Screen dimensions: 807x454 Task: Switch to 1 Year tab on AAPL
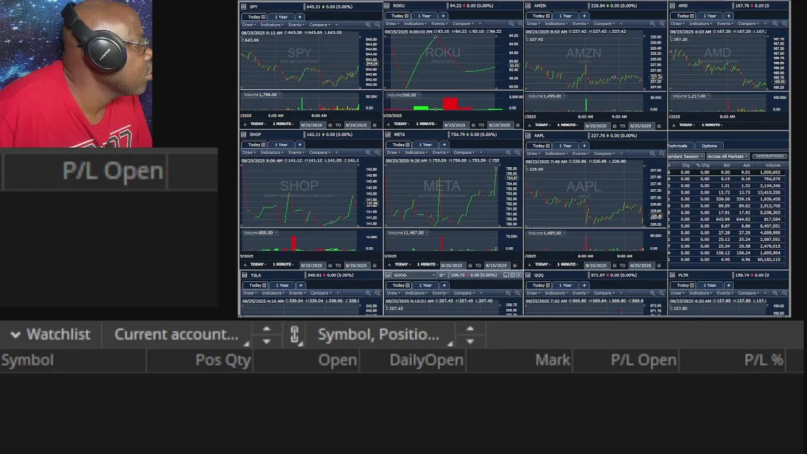pyautogui.click(x=566, y=146)
